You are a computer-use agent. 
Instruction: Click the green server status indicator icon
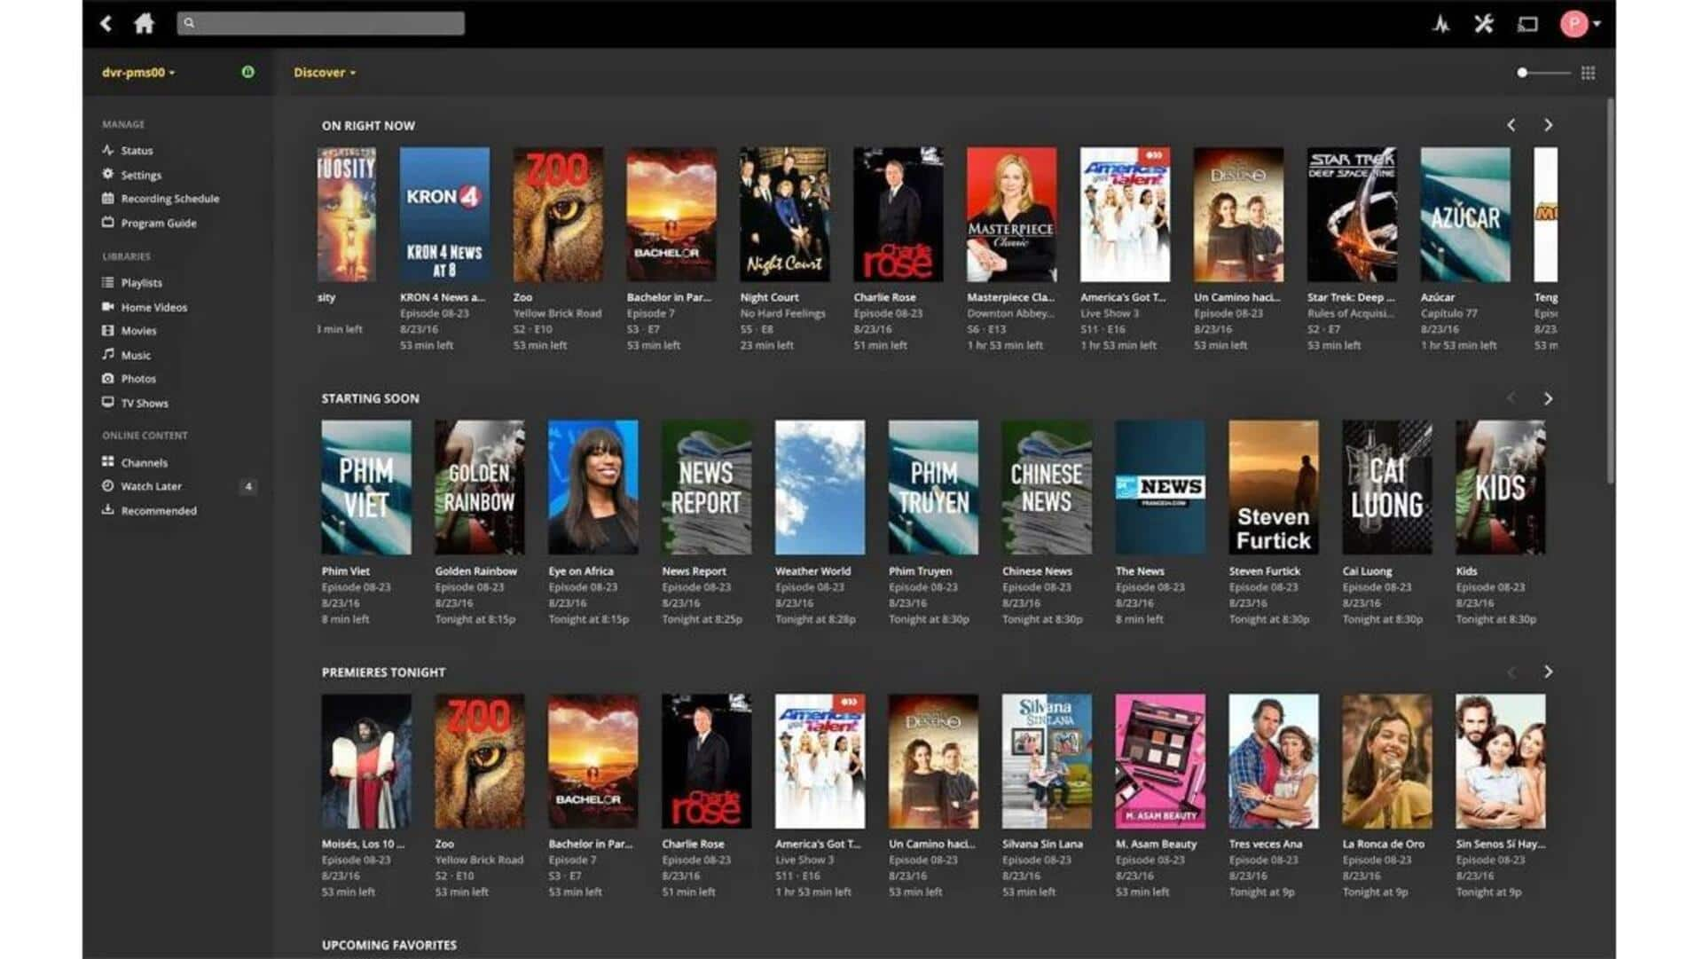pyautogui.click(x=248, y=72)
